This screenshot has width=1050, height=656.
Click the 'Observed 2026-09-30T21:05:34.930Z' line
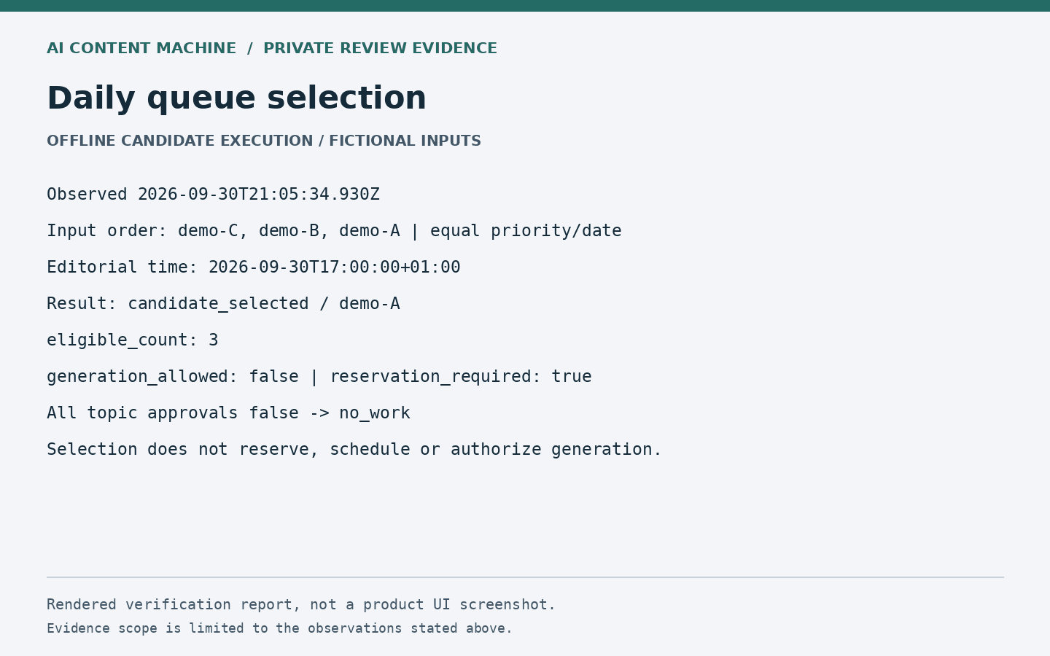pos(213,195)
